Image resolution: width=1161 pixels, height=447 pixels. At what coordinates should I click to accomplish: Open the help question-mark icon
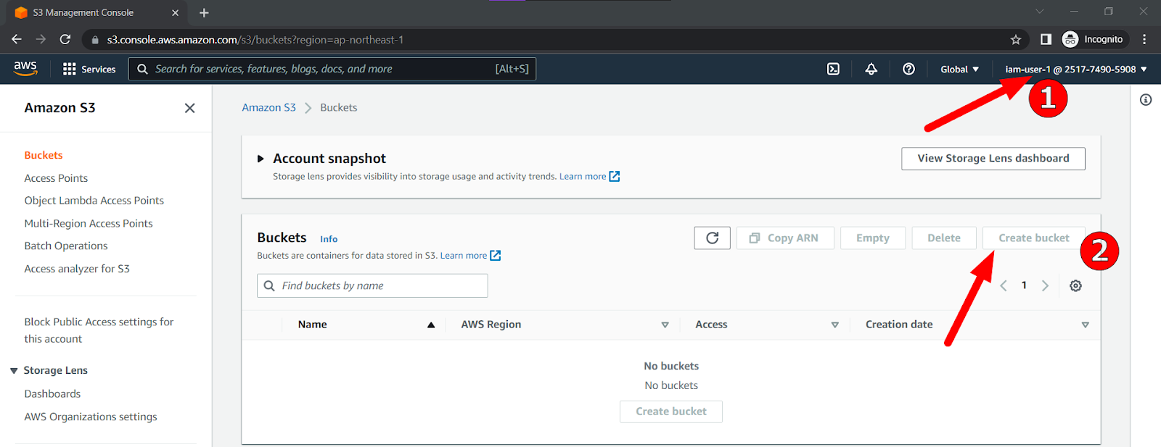pos(908,69)
